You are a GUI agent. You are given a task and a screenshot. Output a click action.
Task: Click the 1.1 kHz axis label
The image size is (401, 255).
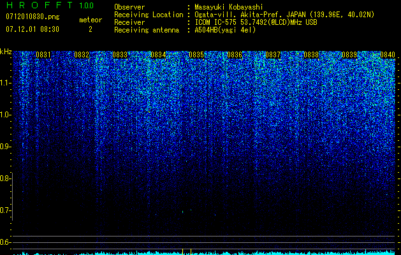click(x=5, y=83)
